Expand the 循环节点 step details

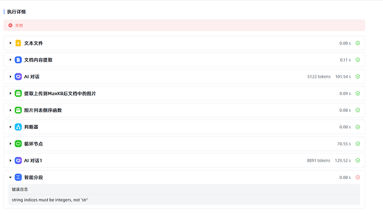10,143
